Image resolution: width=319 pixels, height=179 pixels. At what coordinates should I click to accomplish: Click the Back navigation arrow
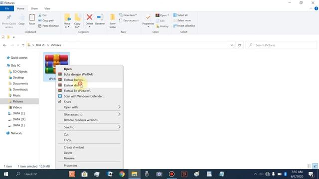[4, 45]
